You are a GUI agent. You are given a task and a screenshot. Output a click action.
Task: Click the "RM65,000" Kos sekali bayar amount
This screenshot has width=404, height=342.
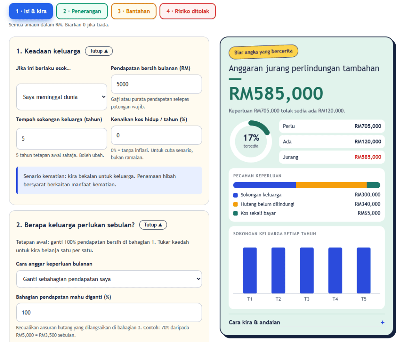(369, 213)
